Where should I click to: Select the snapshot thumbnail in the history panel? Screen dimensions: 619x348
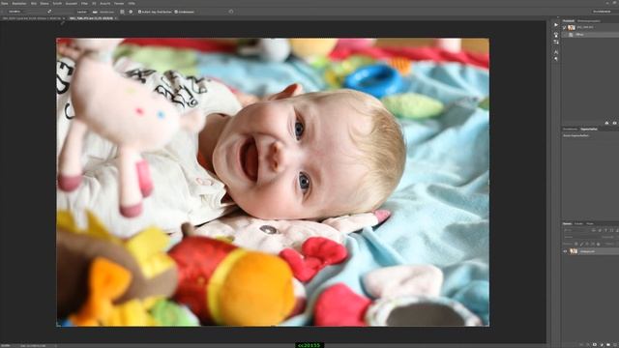tap(572, 27)
